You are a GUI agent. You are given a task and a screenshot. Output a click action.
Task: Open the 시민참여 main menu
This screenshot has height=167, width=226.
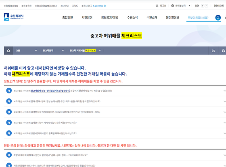87,17
